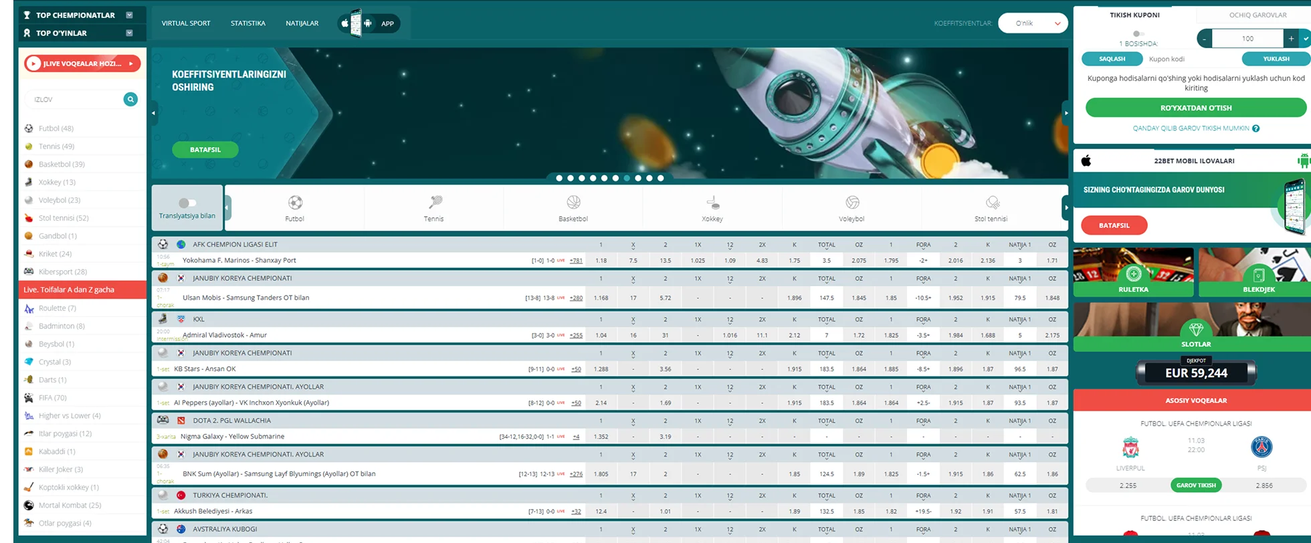Decrease bet amount with minus button
The height and width of the screenshot is (543, 1311).
click(x=1205, y=39)
